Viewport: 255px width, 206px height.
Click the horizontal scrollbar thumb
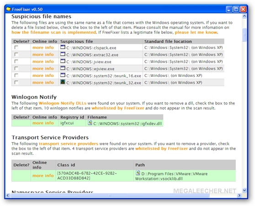(110, 195)
